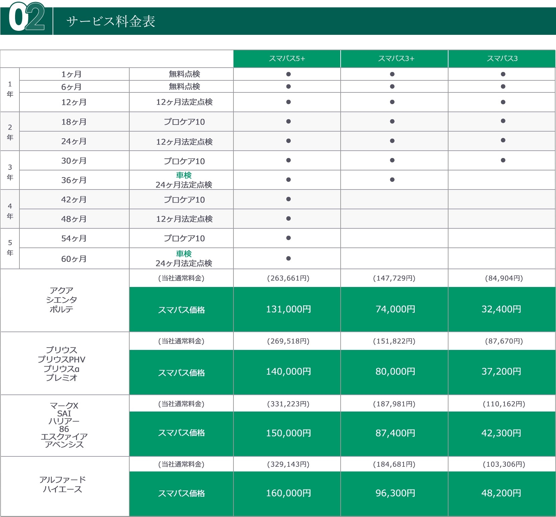Click the 18ヶ月 row label

click(x=74, y=122)
